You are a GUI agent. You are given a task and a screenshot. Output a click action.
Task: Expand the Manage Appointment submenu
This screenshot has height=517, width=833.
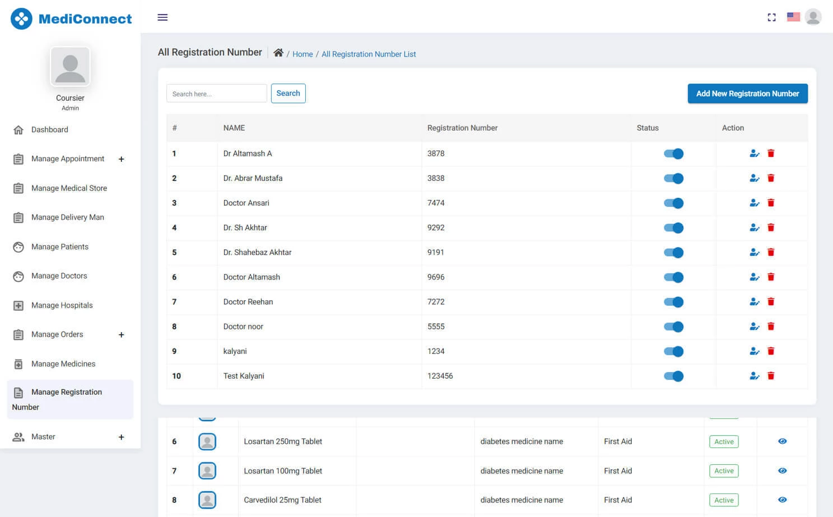[x=121, y=159]
